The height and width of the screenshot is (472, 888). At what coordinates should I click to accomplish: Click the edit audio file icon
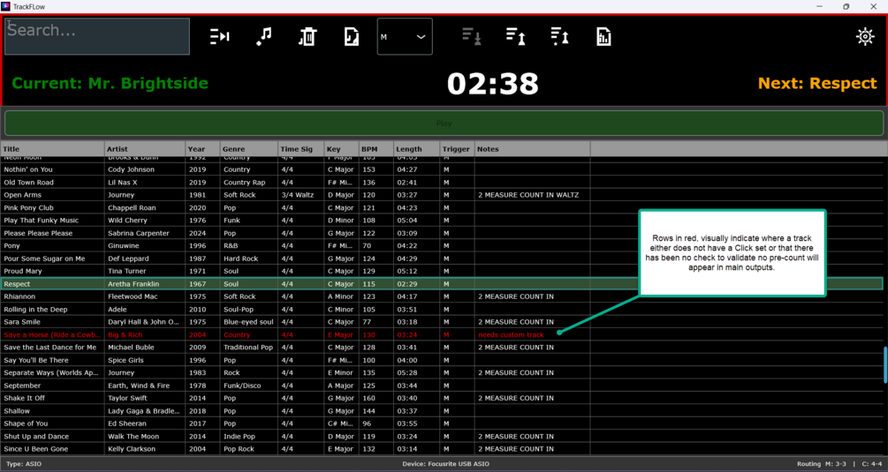[352, 37]
